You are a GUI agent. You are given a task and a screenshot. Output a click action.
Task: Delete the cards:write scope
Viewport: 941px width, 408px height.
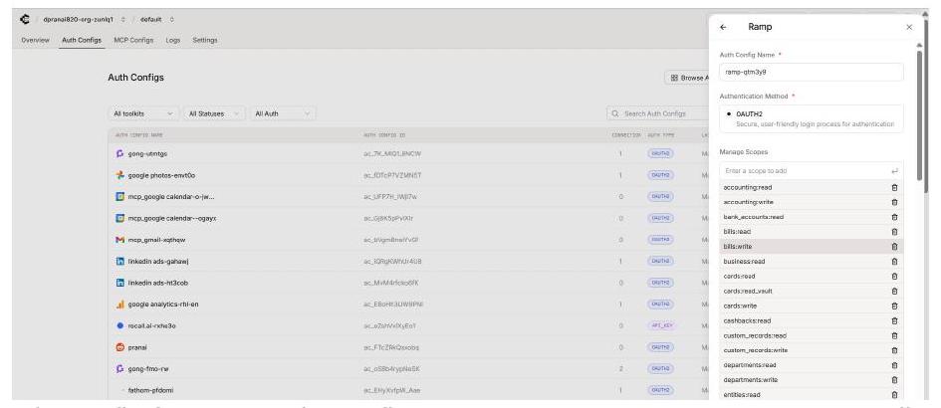[894, 306]
